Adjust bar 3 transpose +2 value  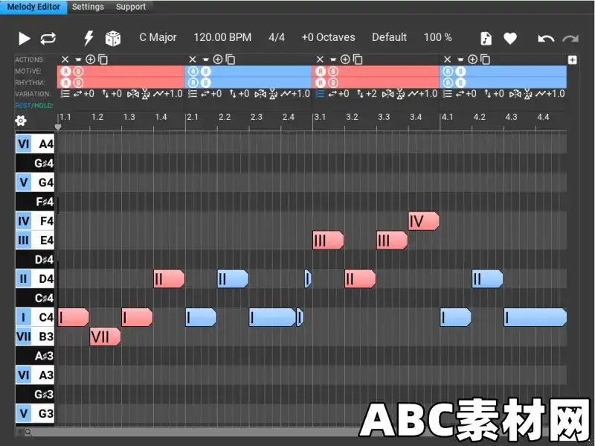[366, 94]
